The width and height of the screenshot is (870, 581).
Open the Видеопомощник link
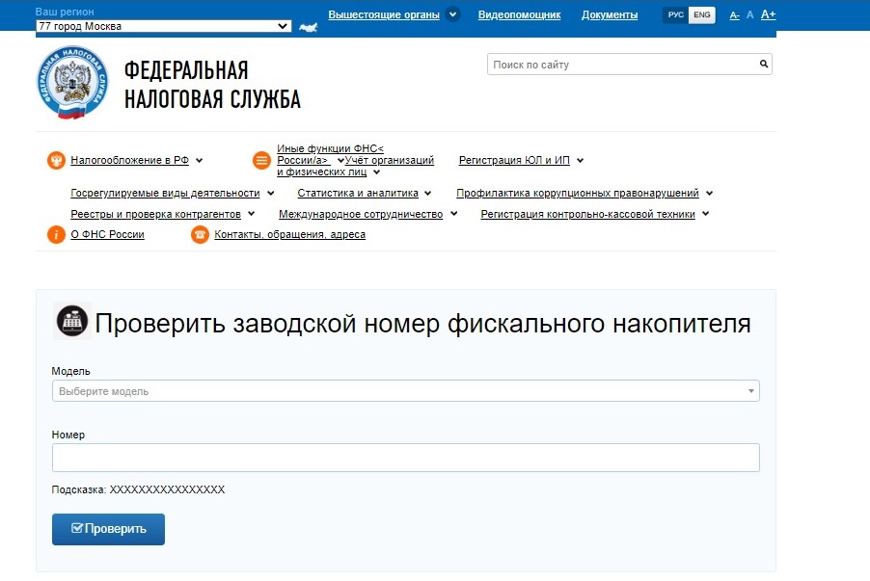[519, 15]
